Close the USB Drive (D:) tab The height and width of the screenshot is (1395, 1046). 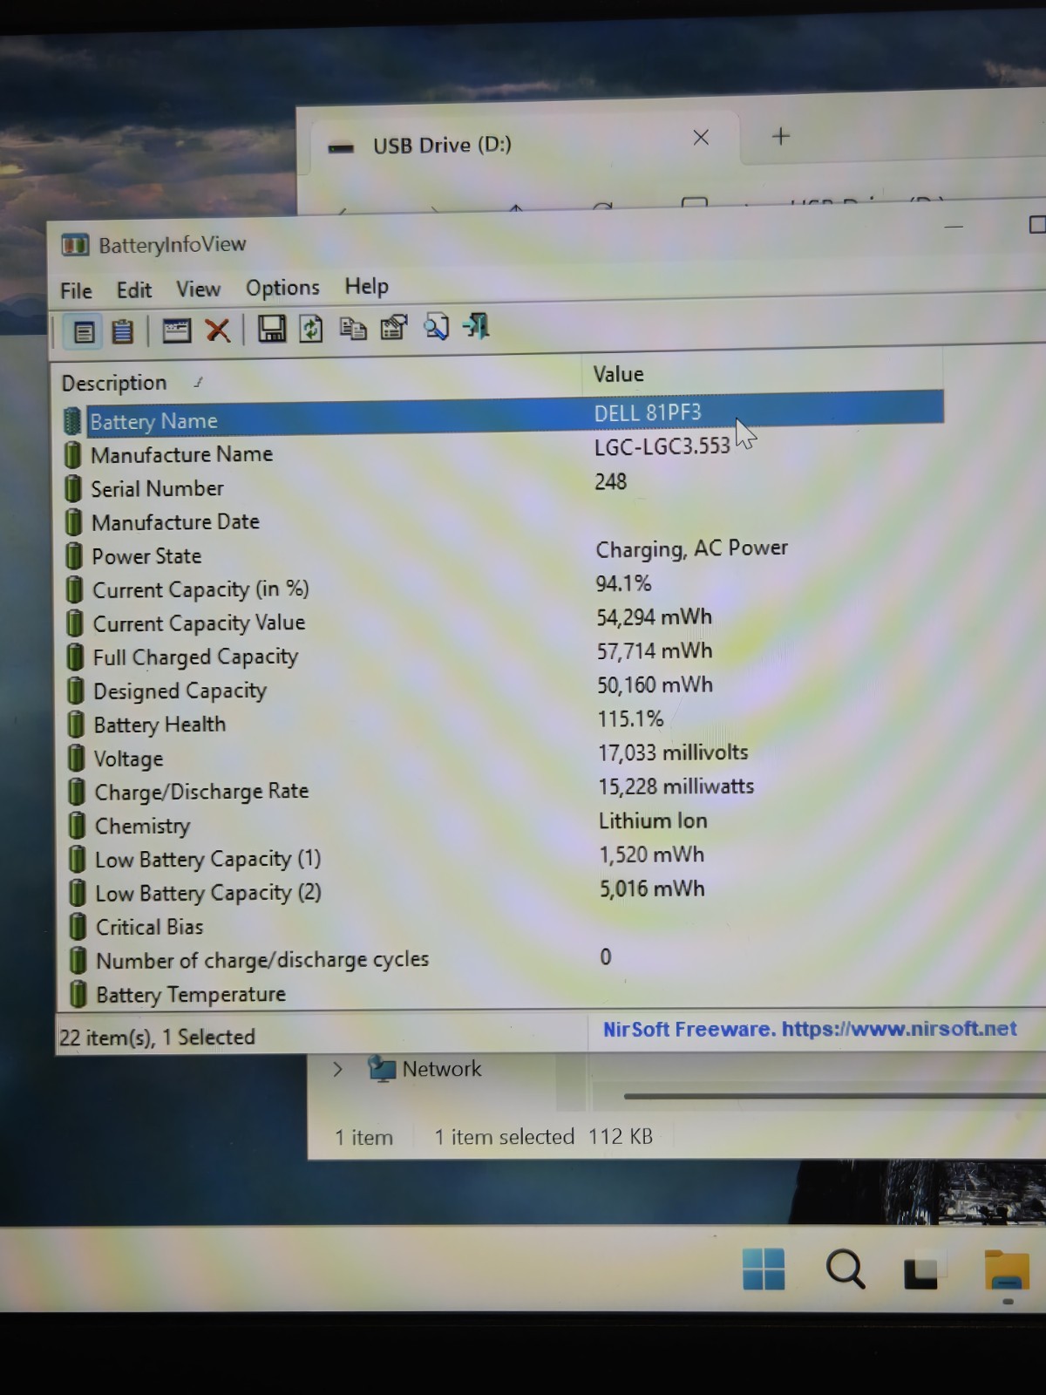point(701,137)
